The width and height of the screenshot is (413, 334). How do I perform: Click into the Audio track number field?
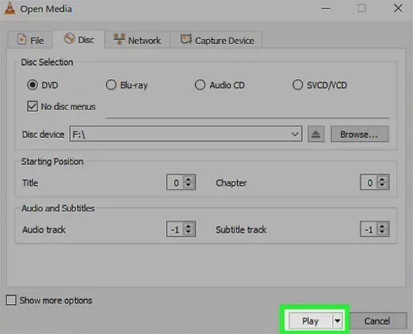click(175, 229)
